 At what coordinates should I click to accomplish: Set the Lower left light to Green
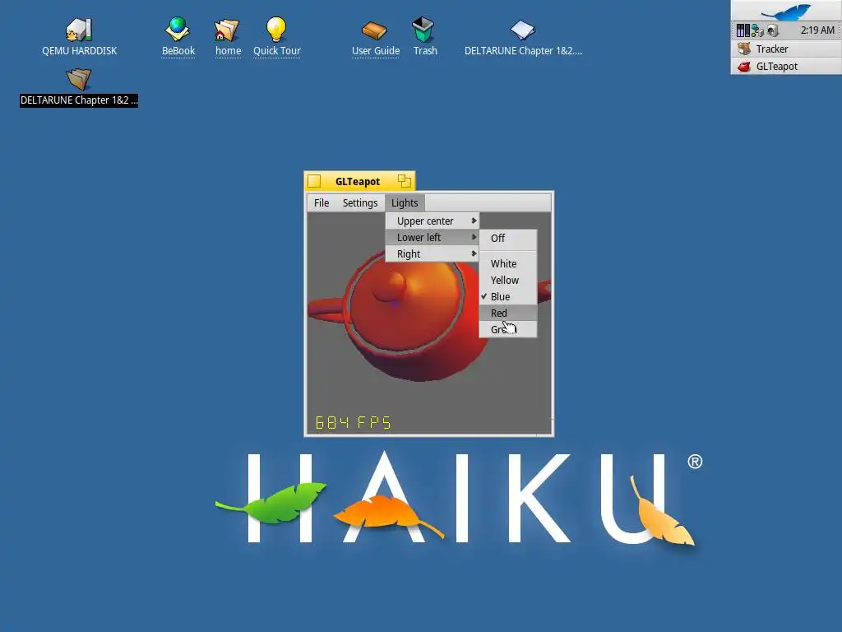508,329
